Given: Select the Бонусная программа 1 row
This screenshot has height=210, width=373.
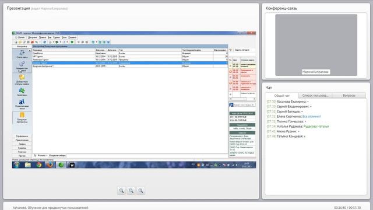Looking at the screenshot, I should click(x=130, y=66).
